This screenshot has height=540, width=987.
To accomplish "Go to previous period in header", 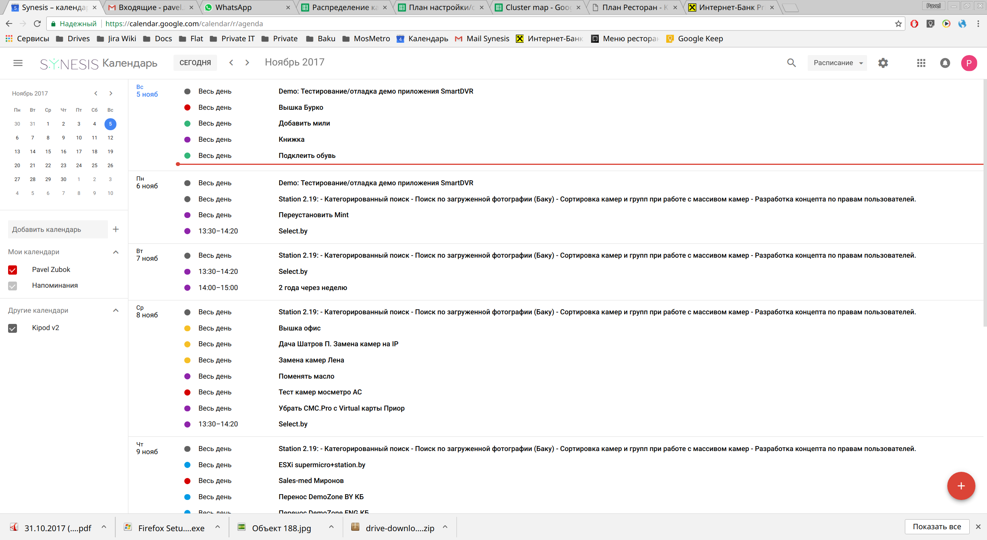I will [x=231, y=62].
